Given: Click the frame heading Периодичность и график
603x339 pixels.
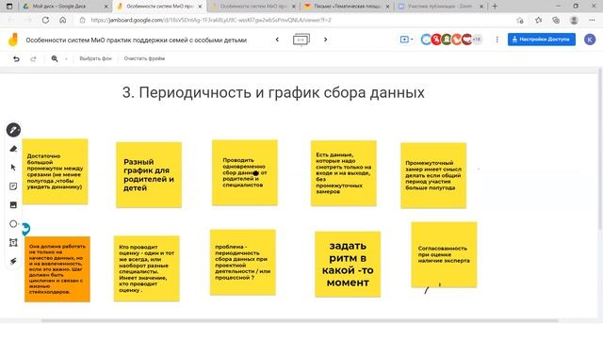Looking at the screenshot, I should (273, 92).
